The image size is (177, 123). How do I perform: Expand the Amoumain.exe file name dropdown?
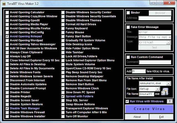pos(168,84)
